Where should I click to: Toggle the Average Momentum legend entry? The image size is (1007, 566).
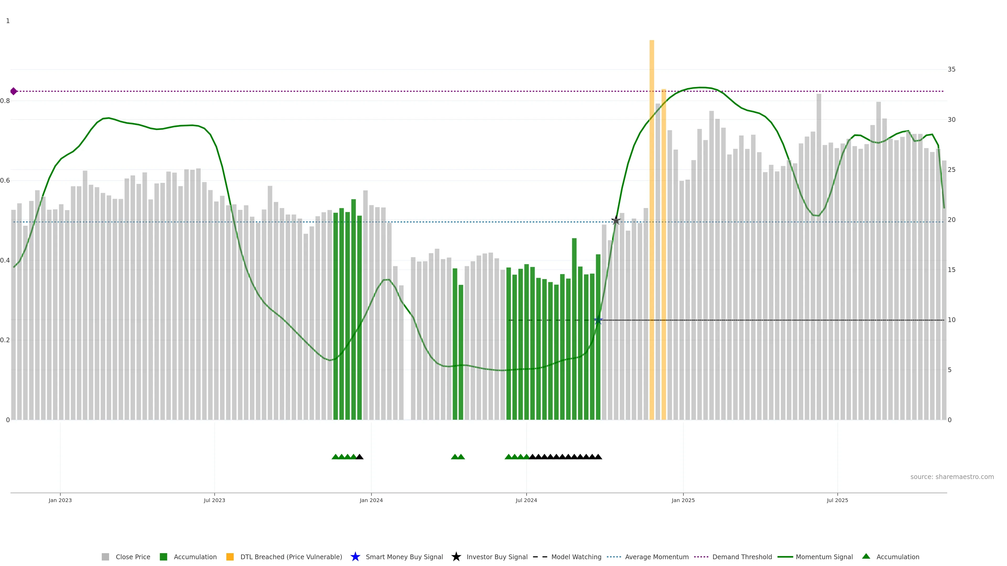tap(657, 557)
